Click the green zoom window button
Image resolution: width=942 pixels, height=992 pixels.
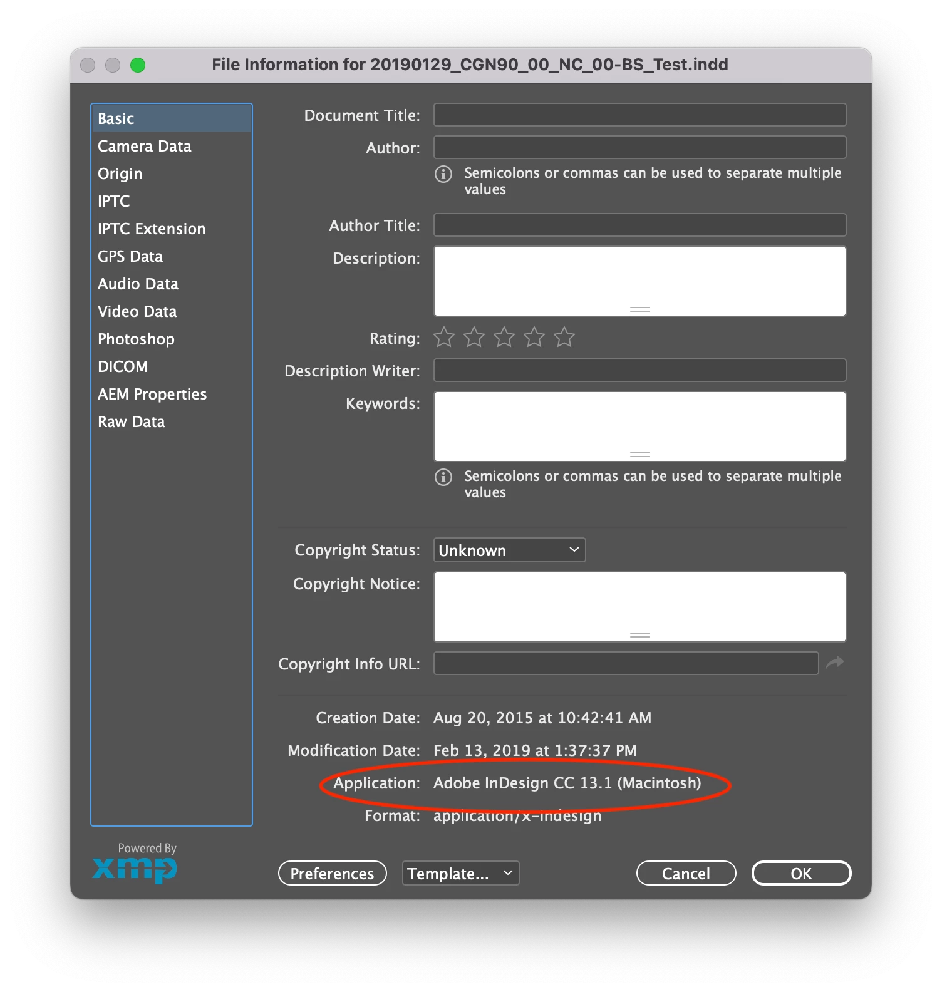coord(138,65)
